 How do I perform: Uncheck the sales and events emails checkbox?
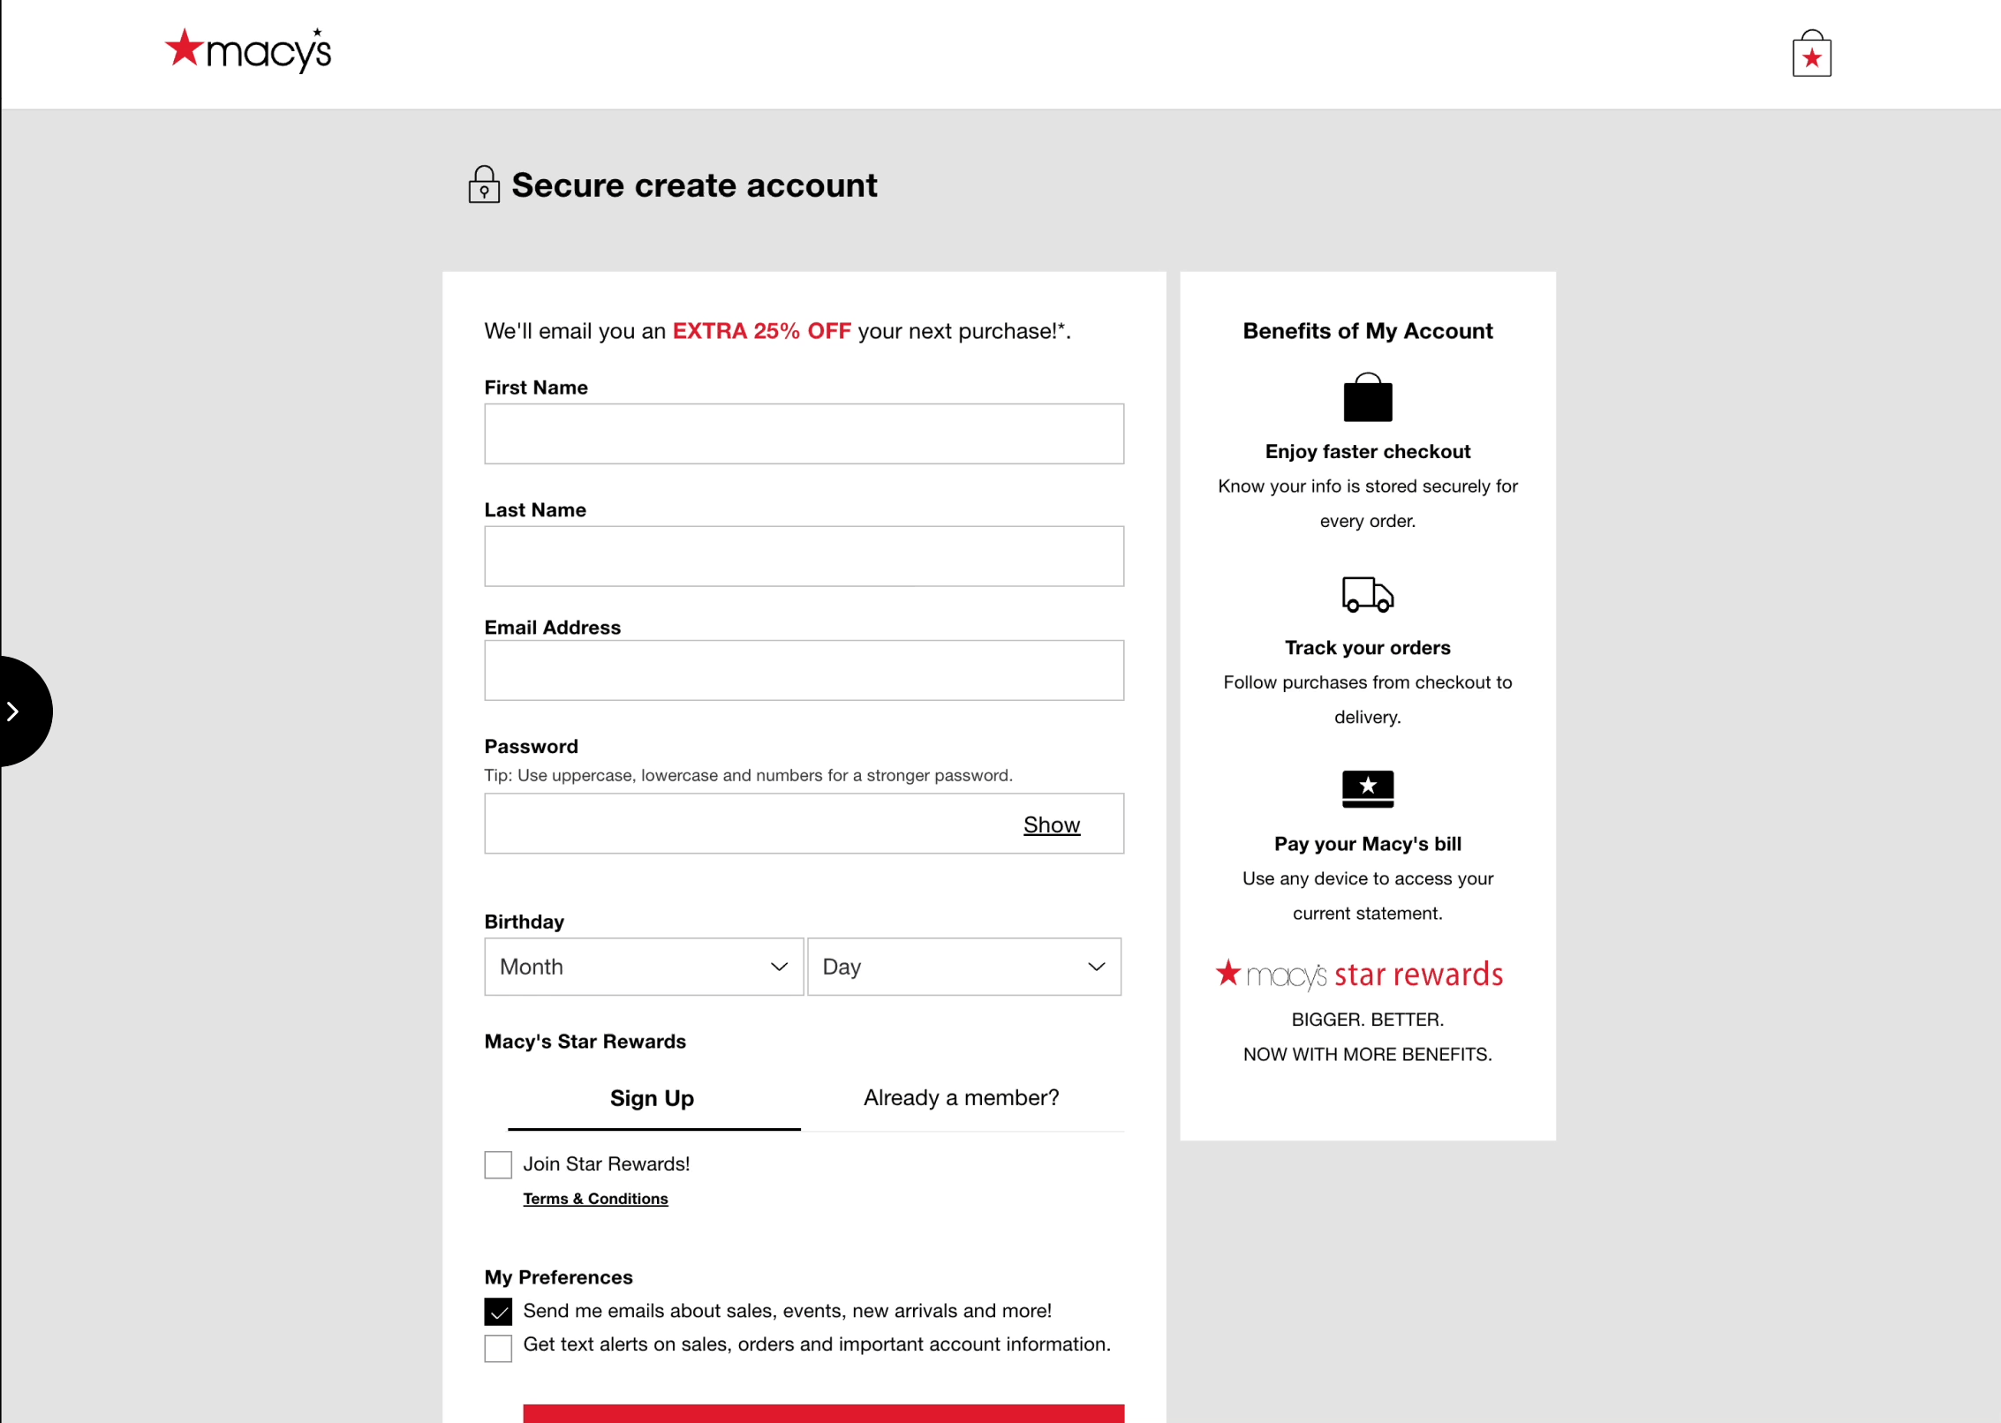click(498, 1312)
